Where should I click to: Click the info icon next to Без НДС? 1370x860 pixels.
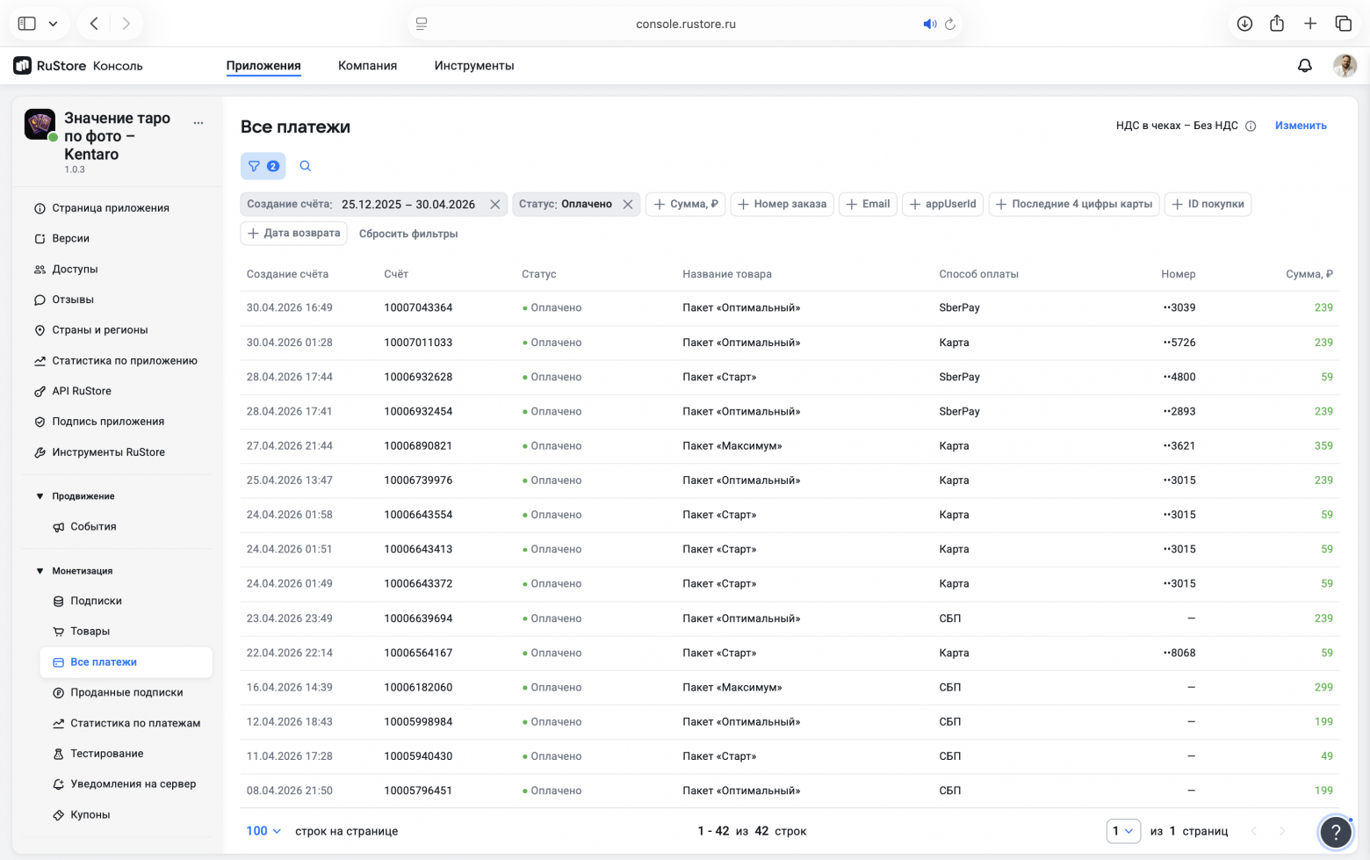tap(1251, 126)
